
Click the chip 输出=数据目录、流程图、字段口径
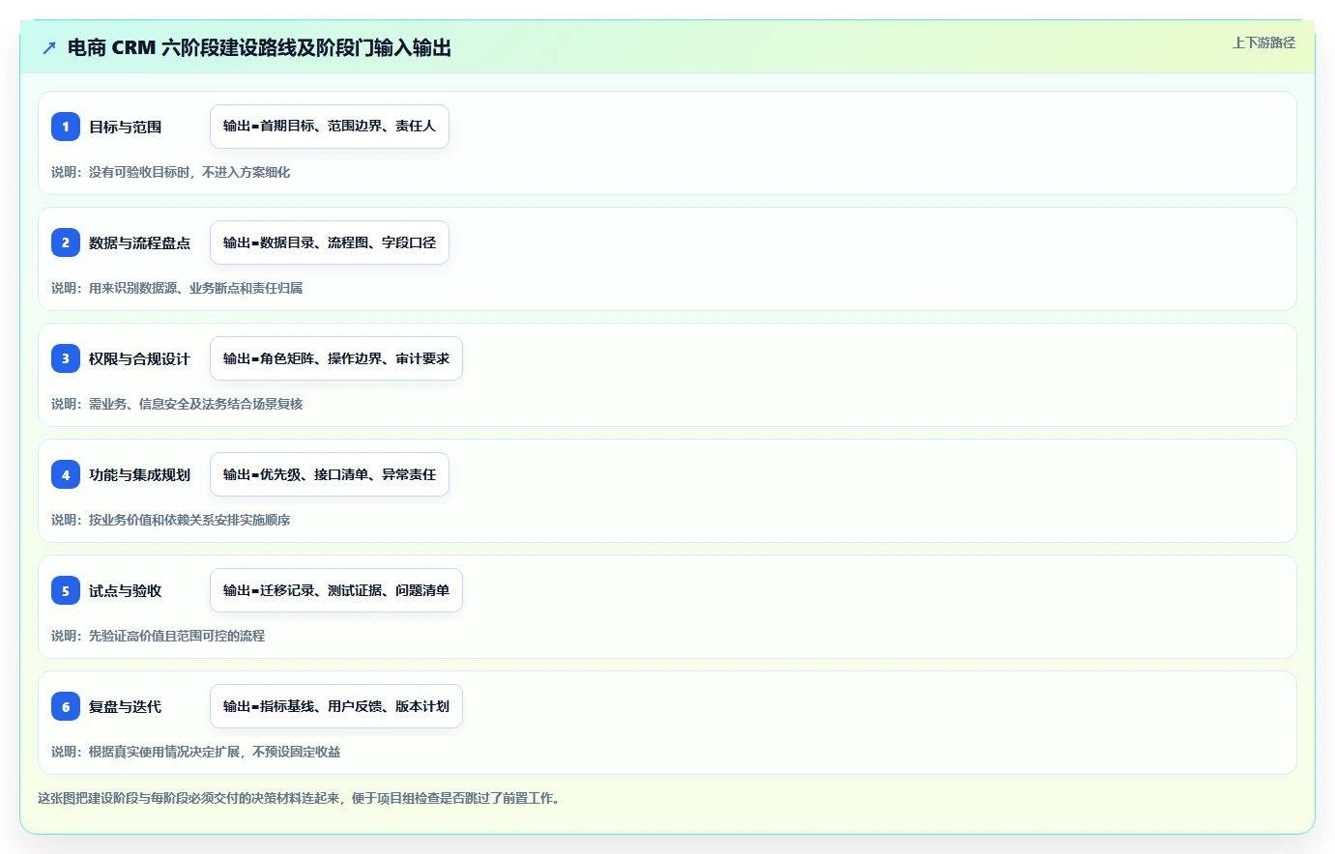[x=330, y=242]
